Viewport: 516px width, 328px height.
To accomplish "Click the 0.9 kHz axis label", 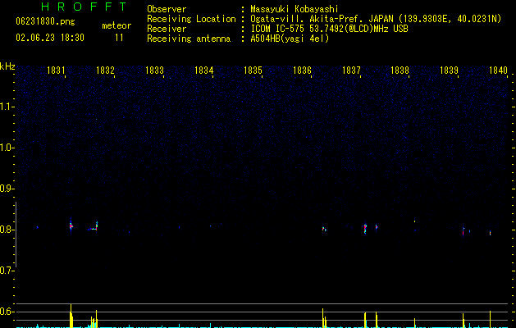I will pos(7,189).
